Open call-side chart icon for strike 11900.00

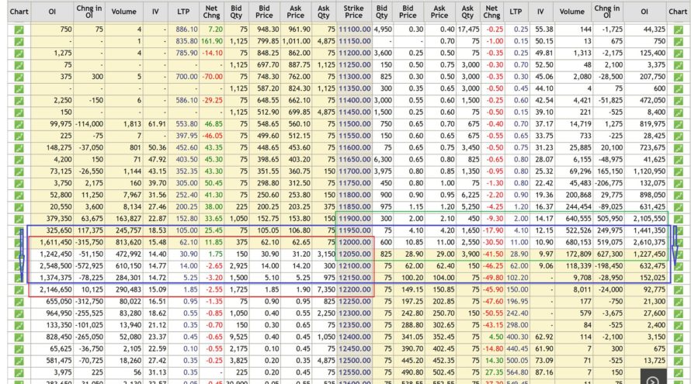click(x=19, y=220)
